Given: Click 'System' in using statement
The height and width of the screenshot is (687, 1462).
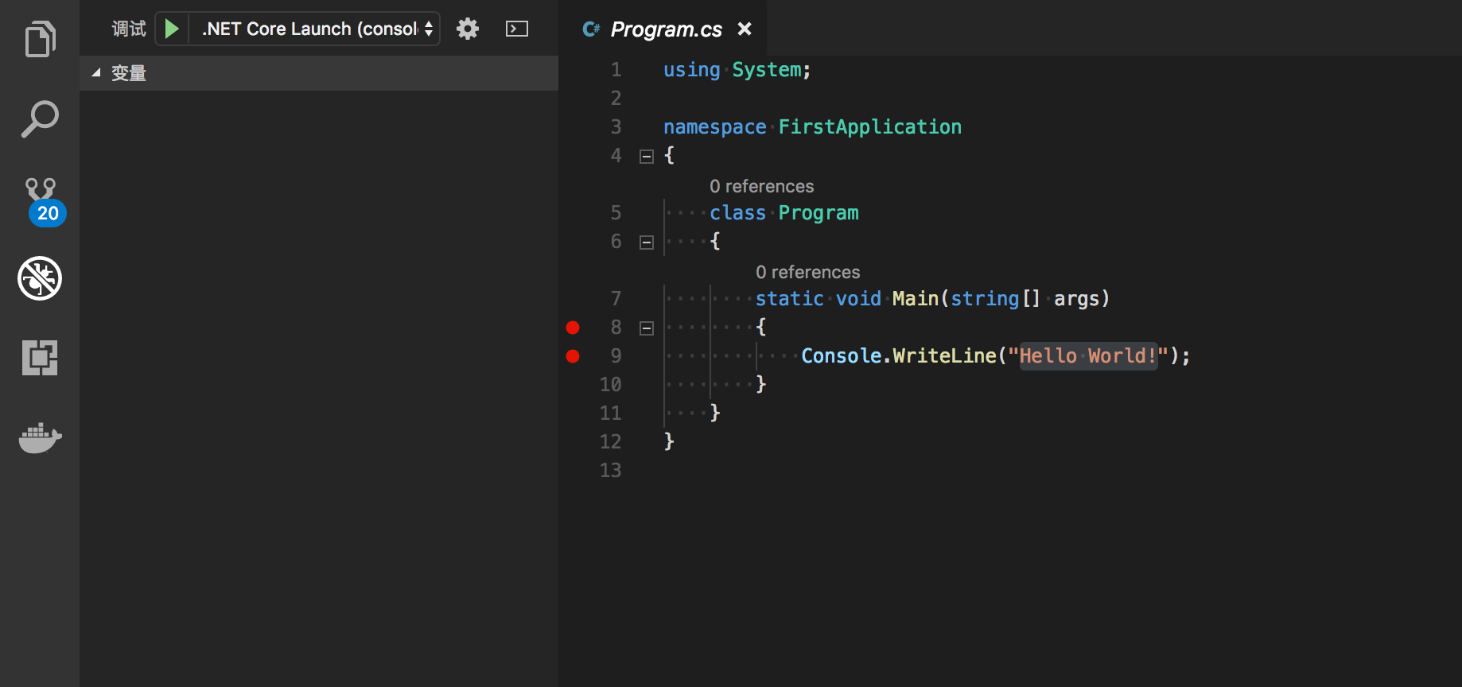Looking at the screenshot, I should 767,70.
